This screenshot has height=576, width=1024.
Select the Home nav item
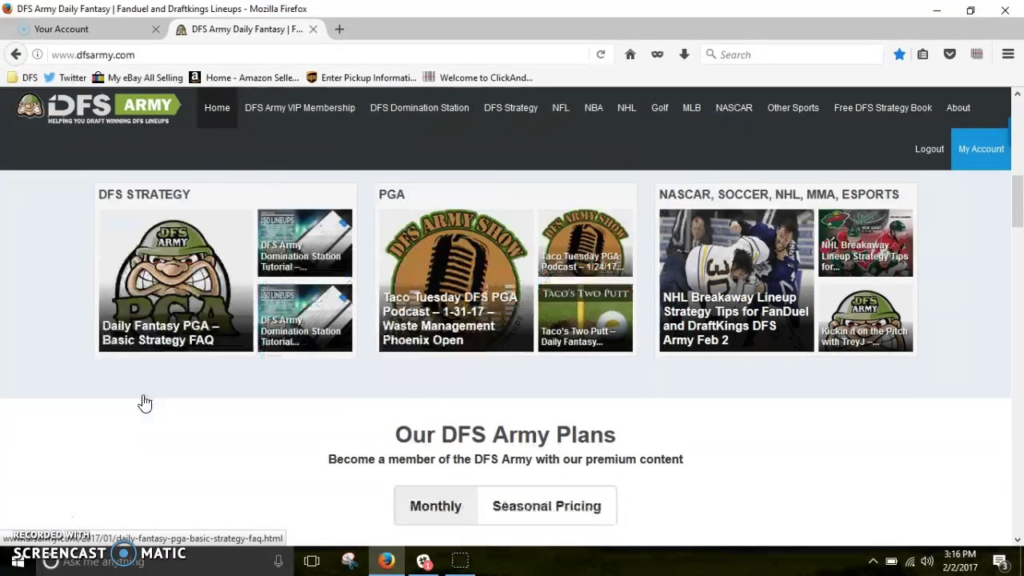tap(217, 108)
